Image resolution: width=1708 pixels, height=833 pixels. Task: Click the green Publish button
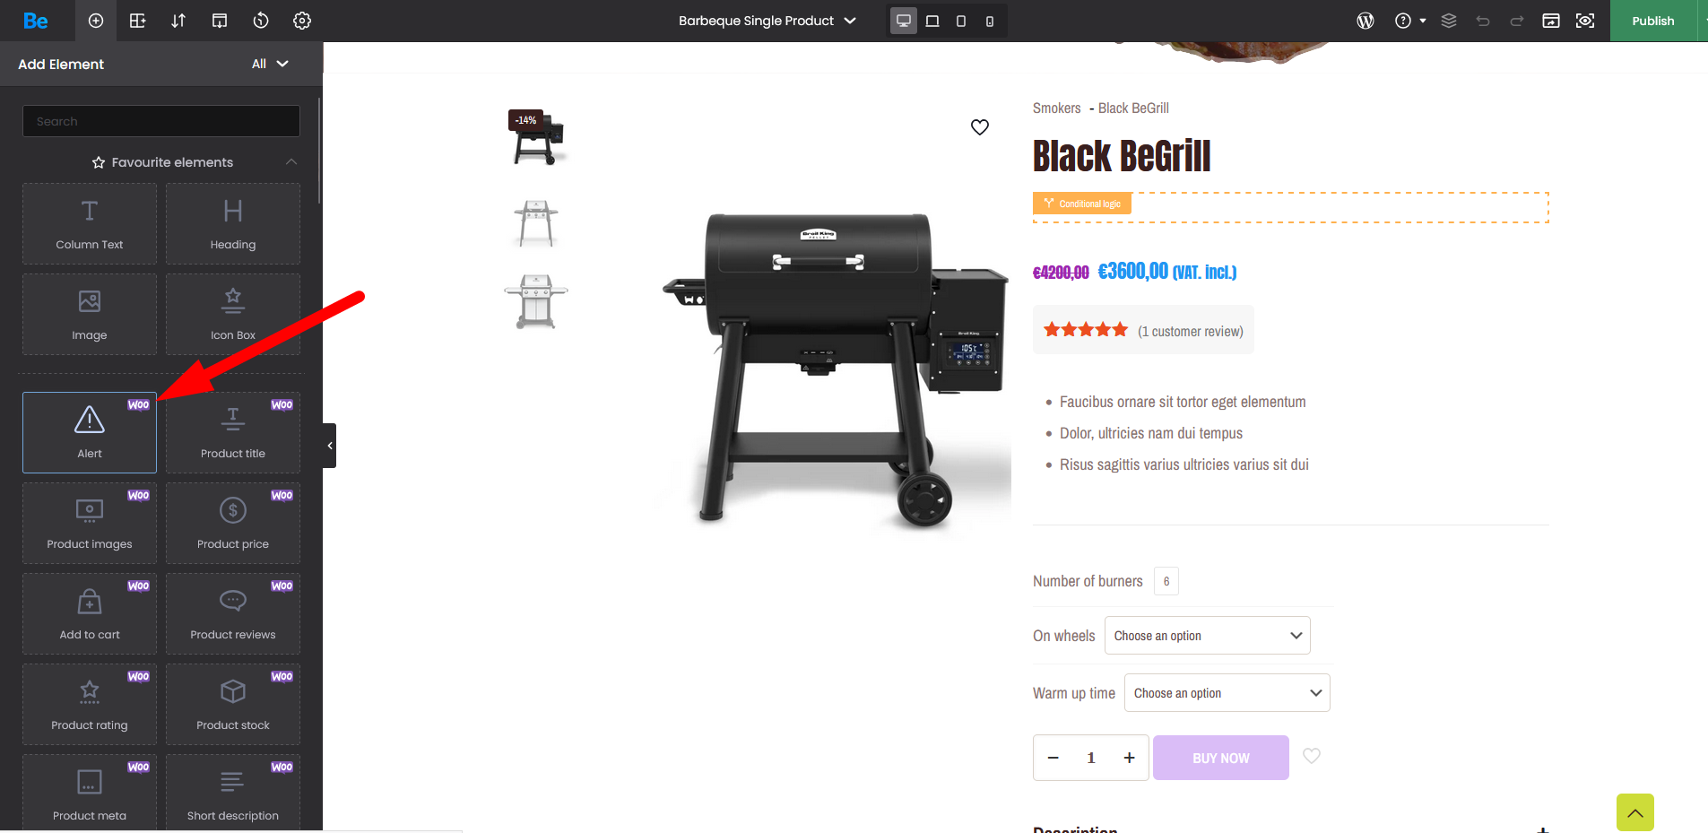[1653, 21]
